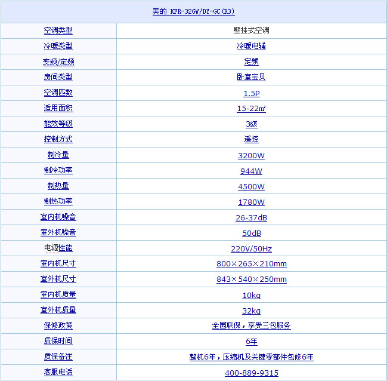This screenshot has width=387, height=381.
Task: Click the 843×540×250mm value link
Action: pyautogui.click(x=252, y=279)
